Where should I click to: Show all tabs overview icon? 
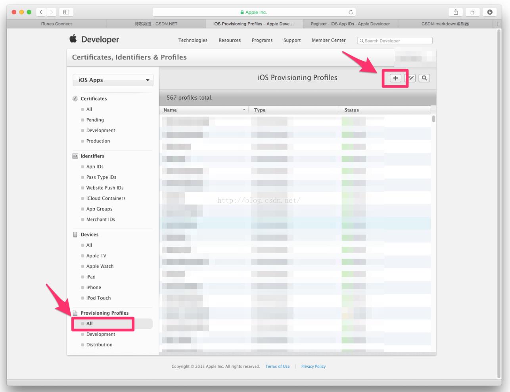[473, 12]
